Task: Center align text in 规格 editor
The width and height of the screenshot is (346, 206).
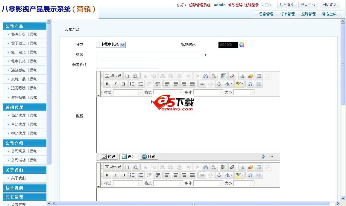Action: (176, 84)
